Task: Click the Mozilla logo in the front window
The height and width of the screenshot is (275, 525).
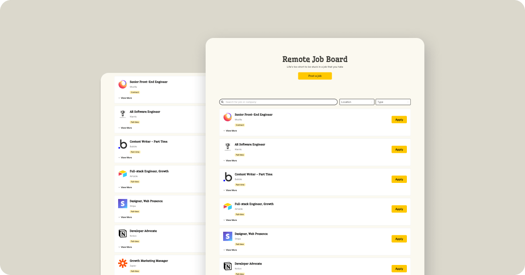Action: (x=227, y=117)
